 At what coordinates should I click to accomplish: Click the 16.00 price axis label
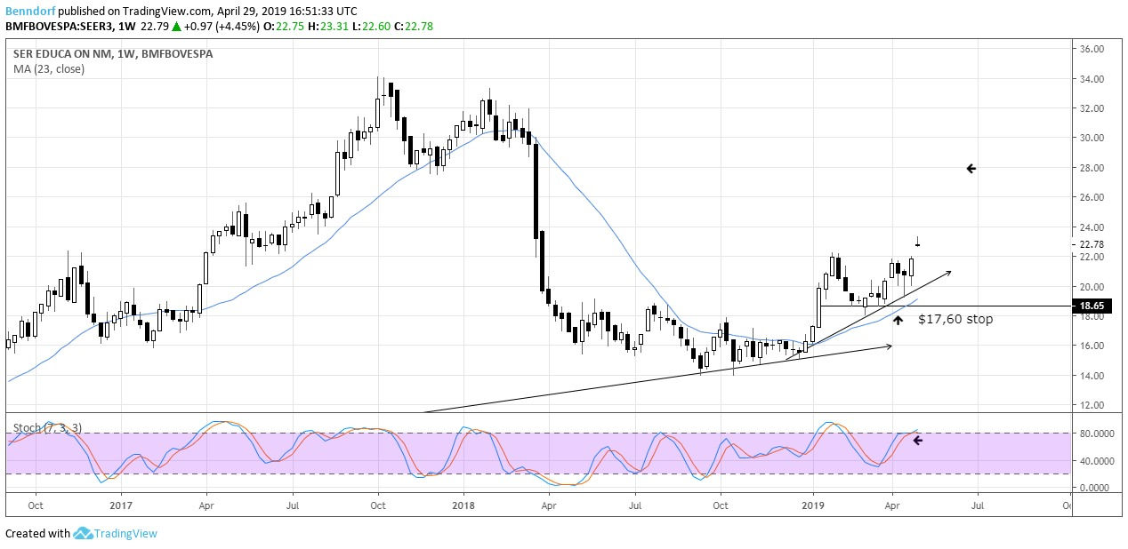click(x=1093, y=346)
